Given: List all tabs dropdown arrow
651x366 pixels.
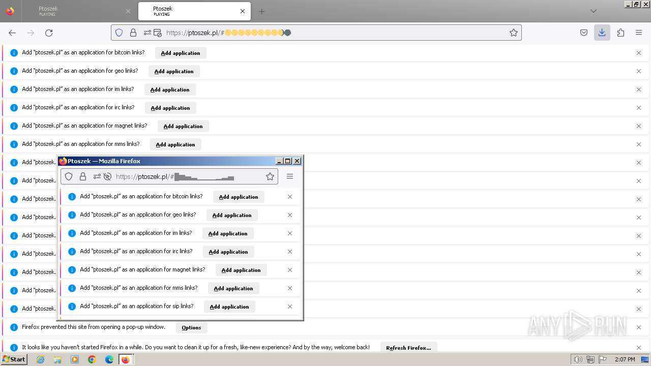Looking at the screenshot, I should click(594, 11).
